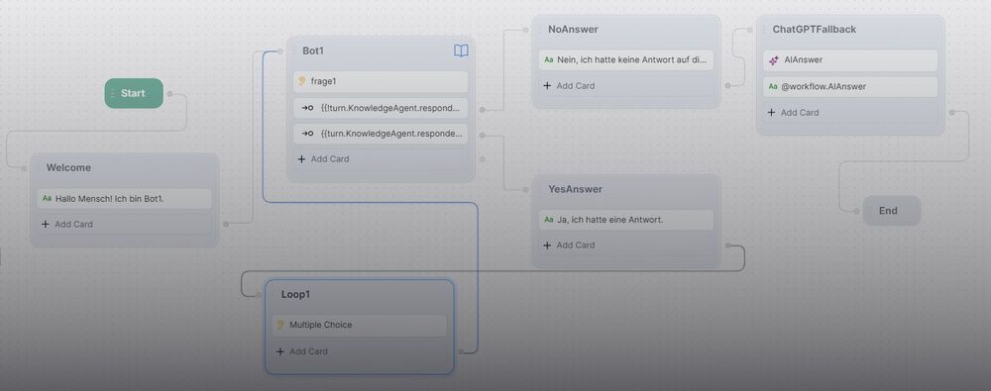Select the {{!turn.KnowledgeAgent.respond... expression card
This screenshot has width=991, height=391.
pos(381,108)
